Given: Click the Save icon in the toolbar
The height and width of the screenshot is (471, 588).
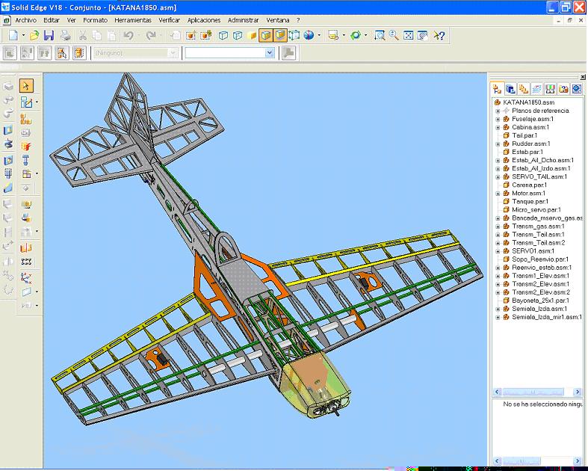Looking at the screenshot, I should (x=49, y=35).
